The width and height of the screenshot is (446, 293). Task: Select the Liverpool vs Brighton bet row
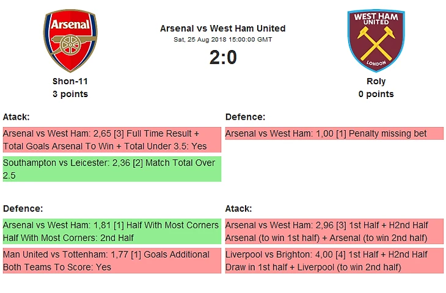click(334, 261)
